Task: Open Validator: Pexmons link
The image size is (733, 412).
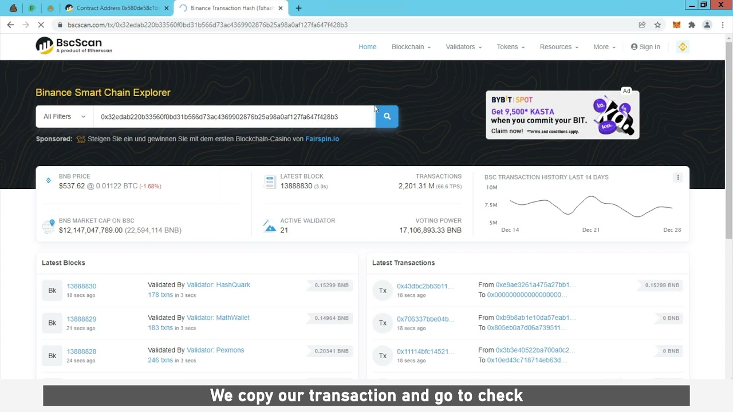Action: pyautogui.click(x=215, y=350)
